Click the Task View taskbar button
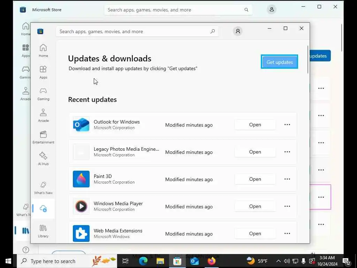 tap(126, 261)
